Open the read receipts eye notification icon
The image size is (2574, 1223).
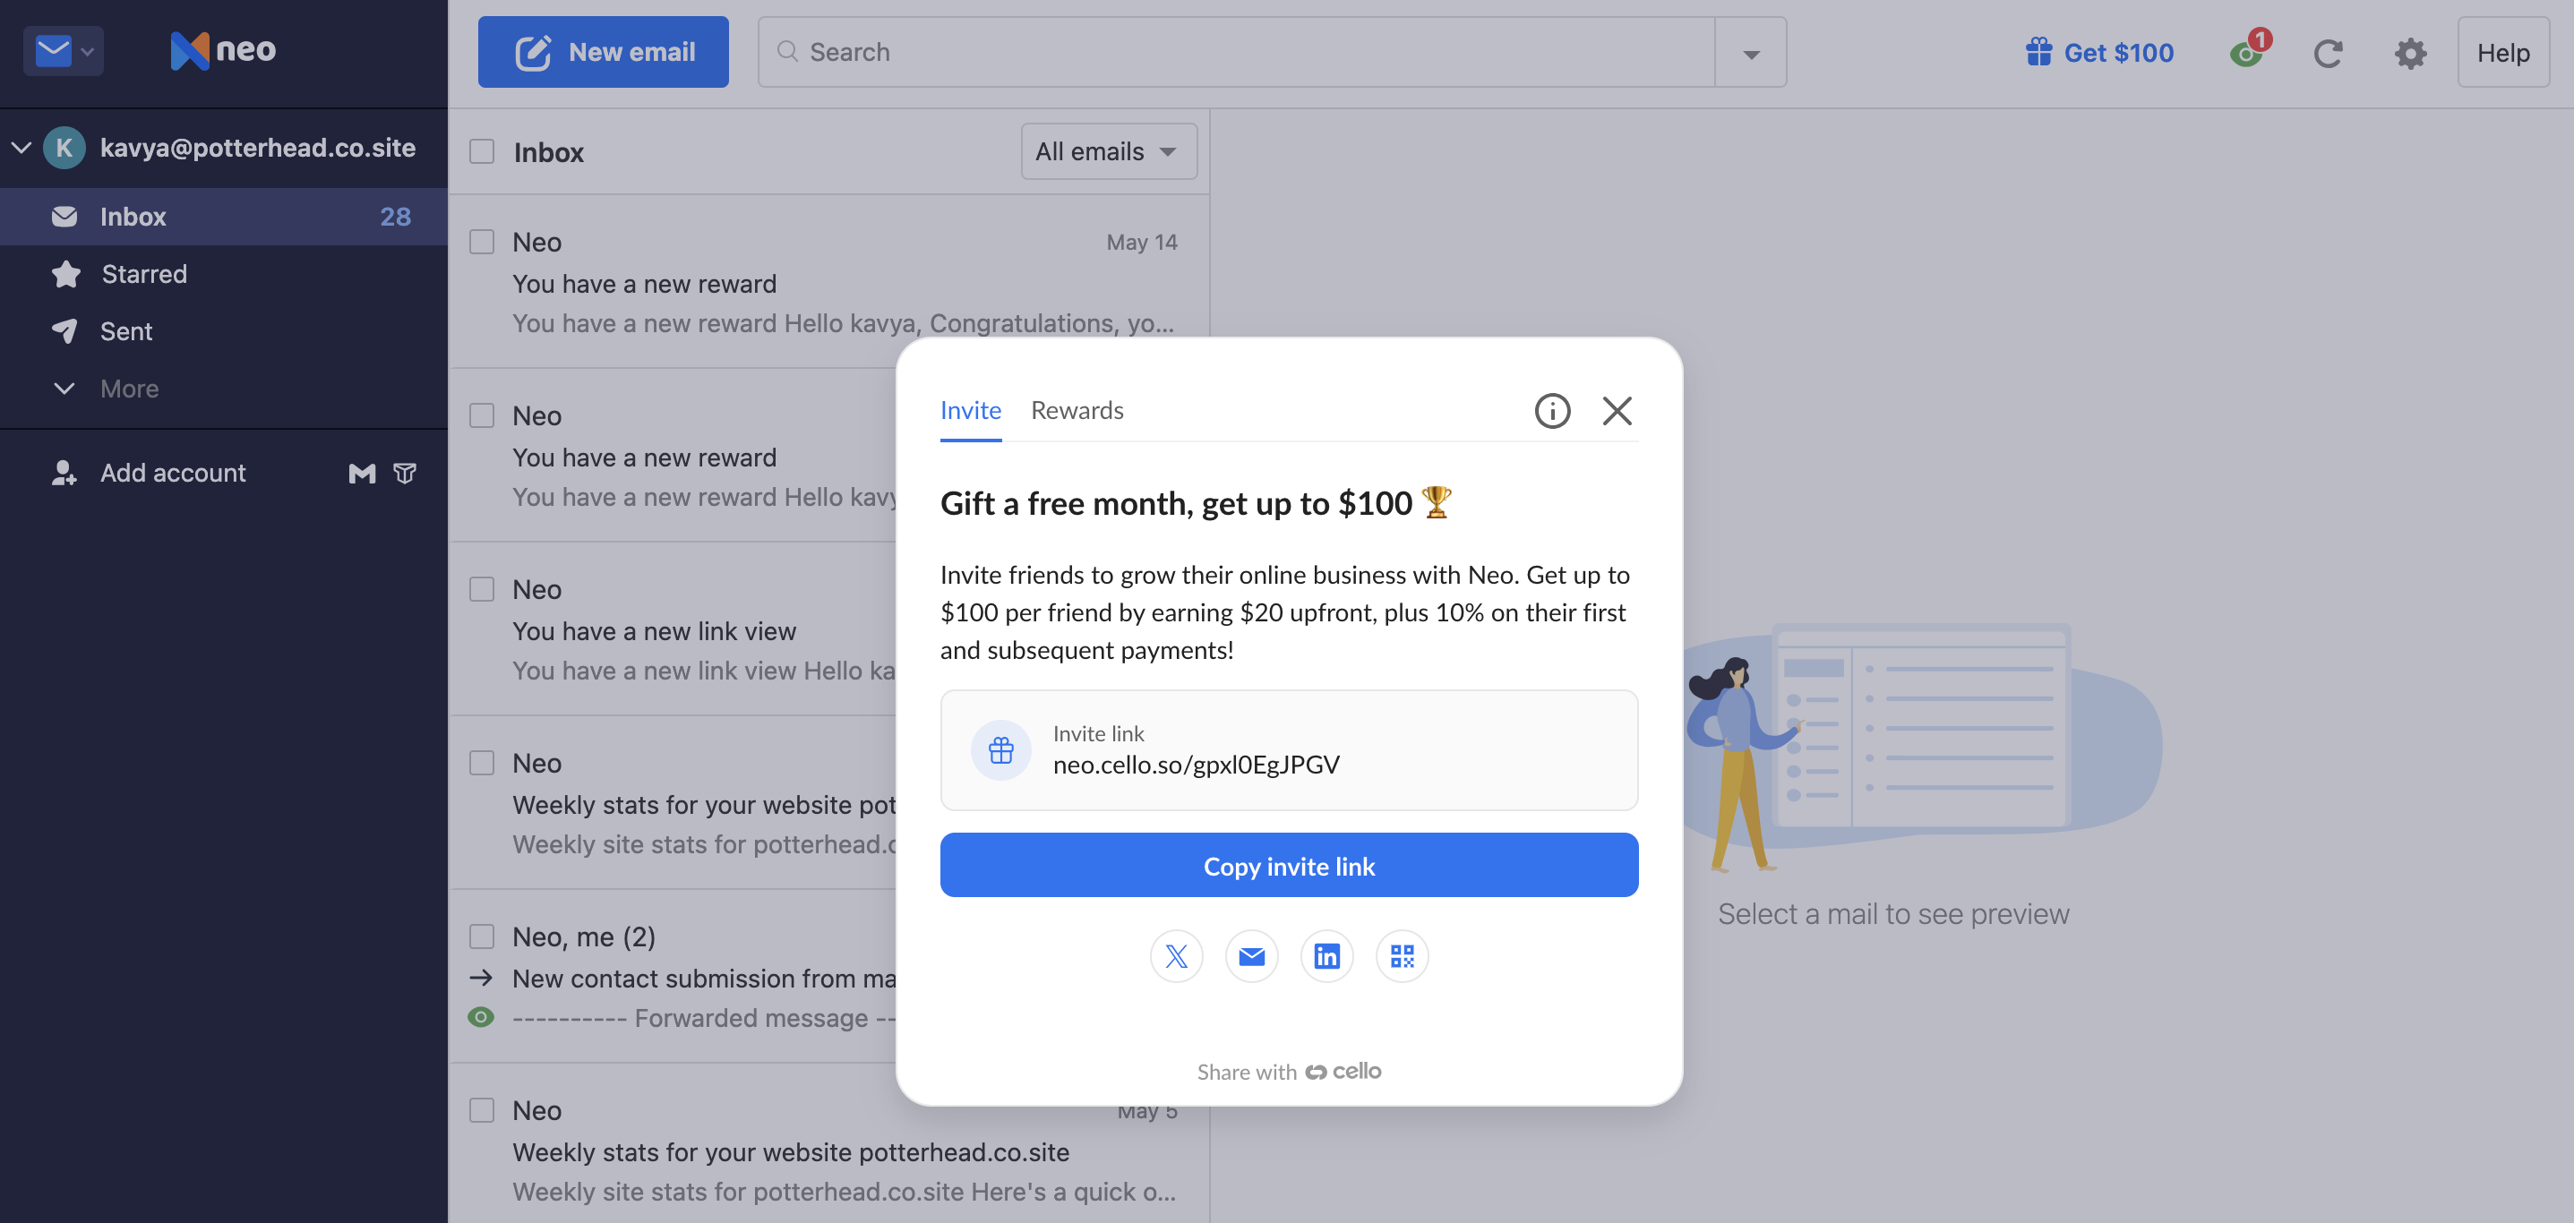[x=2246, y=52]
